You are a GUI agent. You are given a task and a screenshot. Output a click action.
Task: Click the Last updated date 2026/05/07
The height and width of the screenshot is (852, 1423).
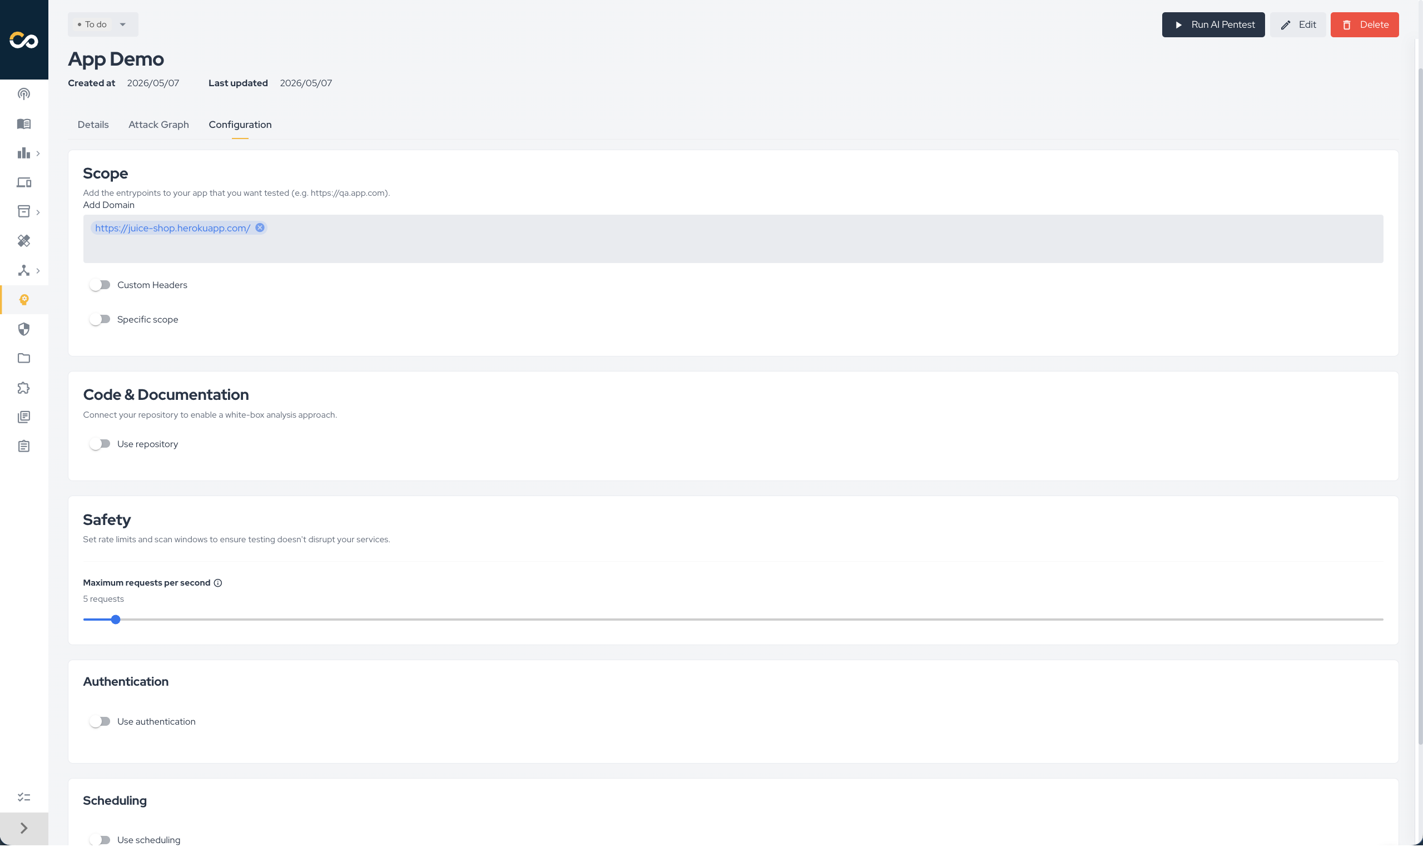point(305,83)
